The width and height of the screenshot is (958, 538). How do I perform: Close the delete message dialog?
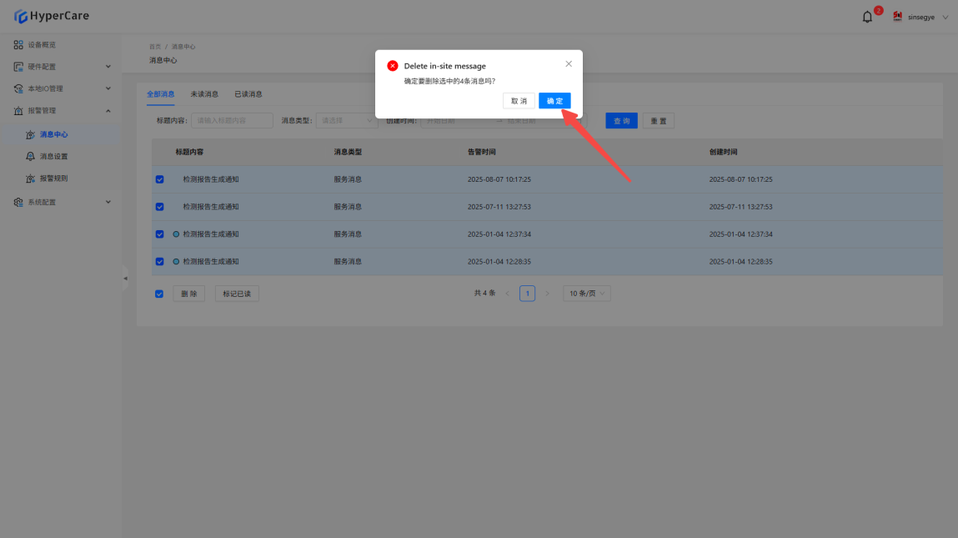point(569,64)
